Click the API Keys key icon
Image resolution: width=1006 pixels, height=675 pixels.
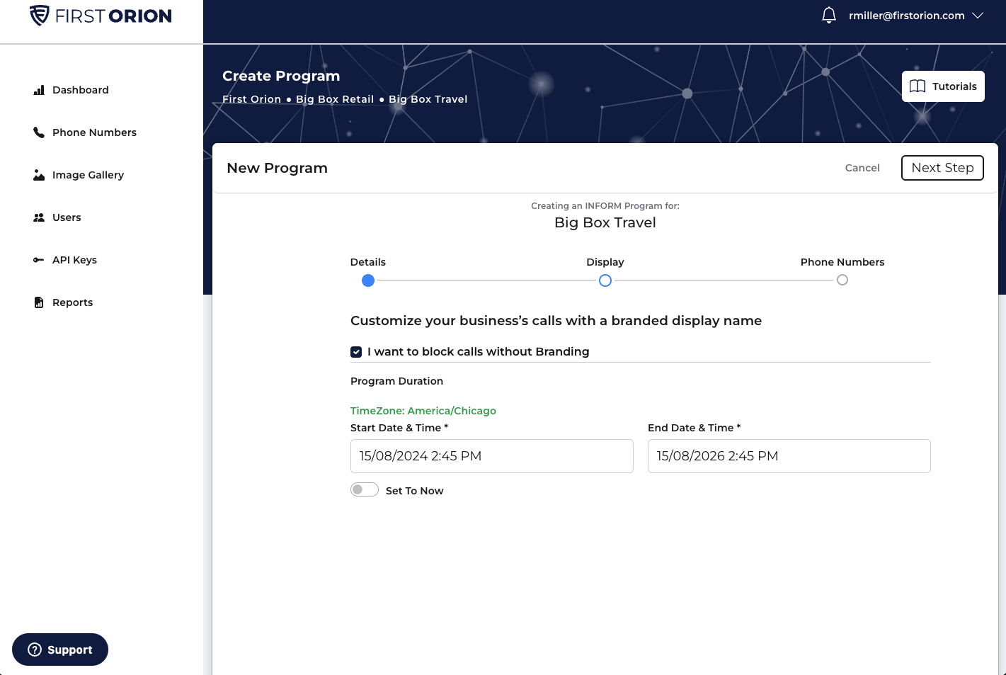point(39,260)
